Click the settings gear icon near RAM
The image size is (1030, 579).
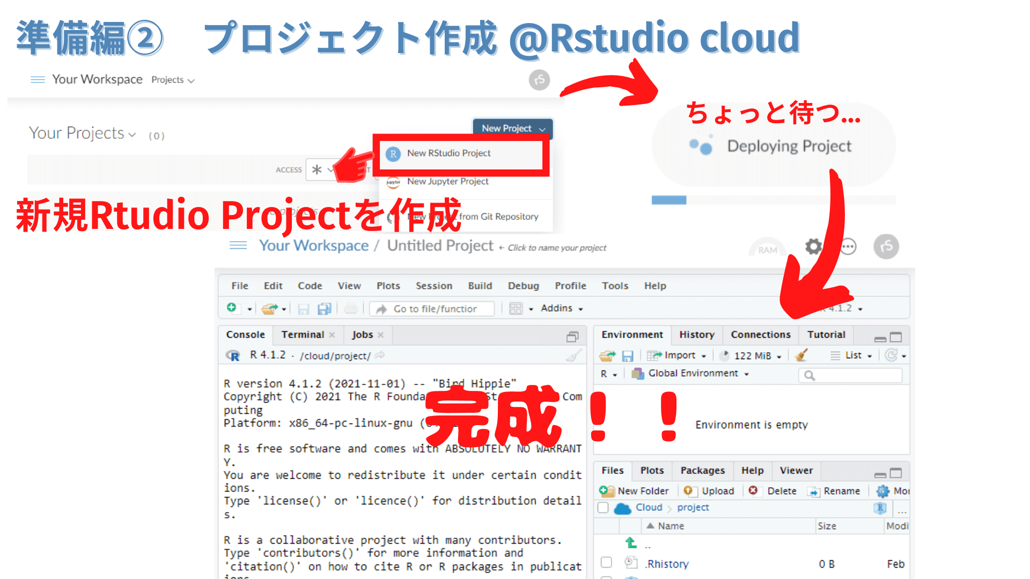[813, 247]
